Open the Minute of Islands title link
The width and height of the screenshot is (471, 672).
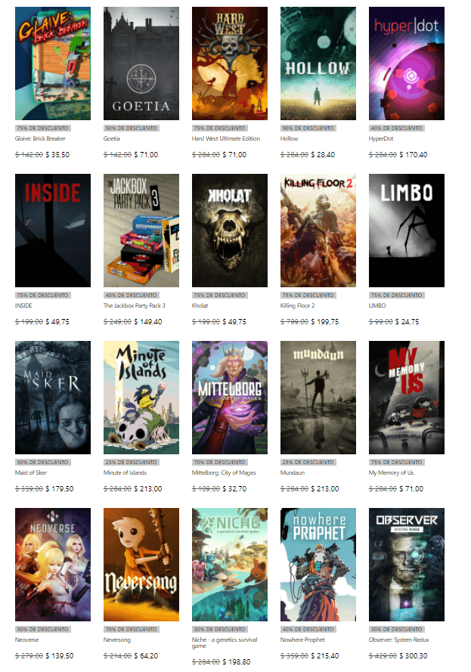point(126,473)
